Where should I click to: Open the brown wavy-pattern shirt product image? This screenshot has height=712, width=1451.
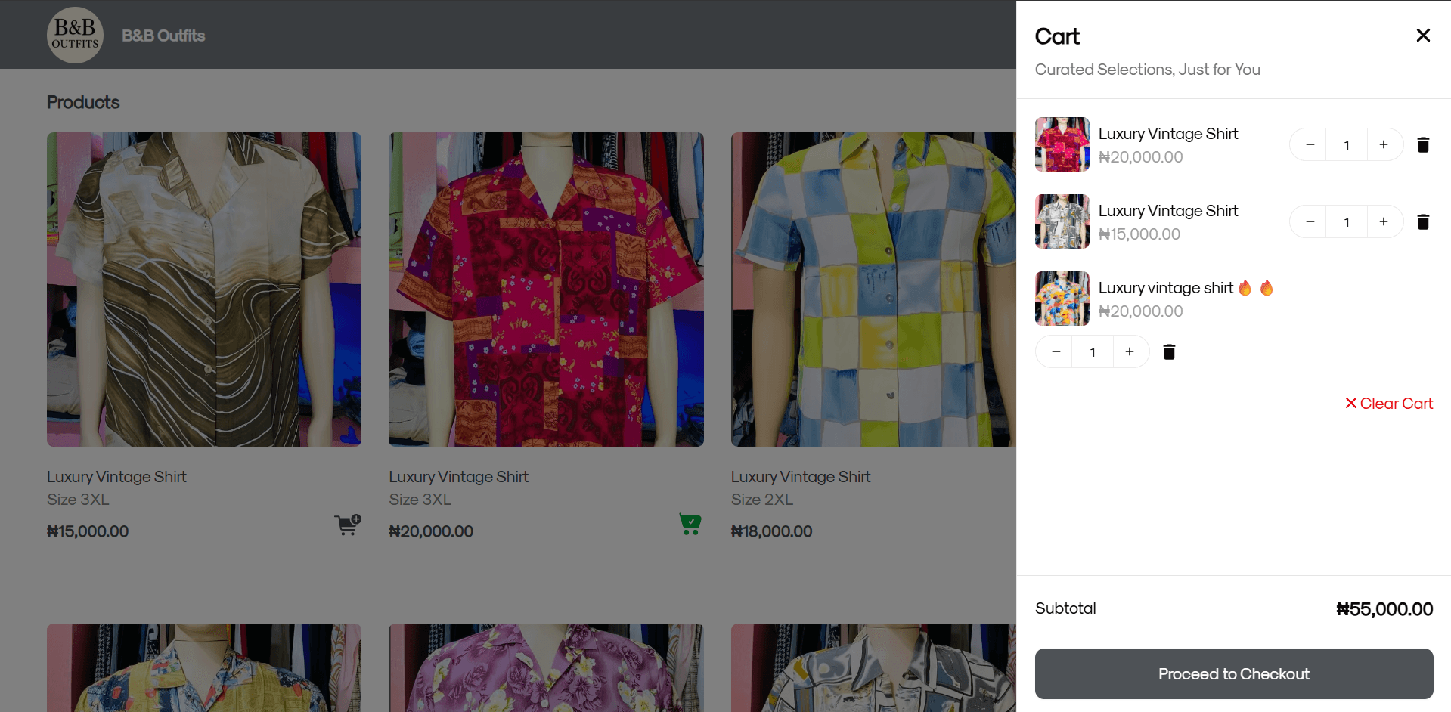click(204, 289)
